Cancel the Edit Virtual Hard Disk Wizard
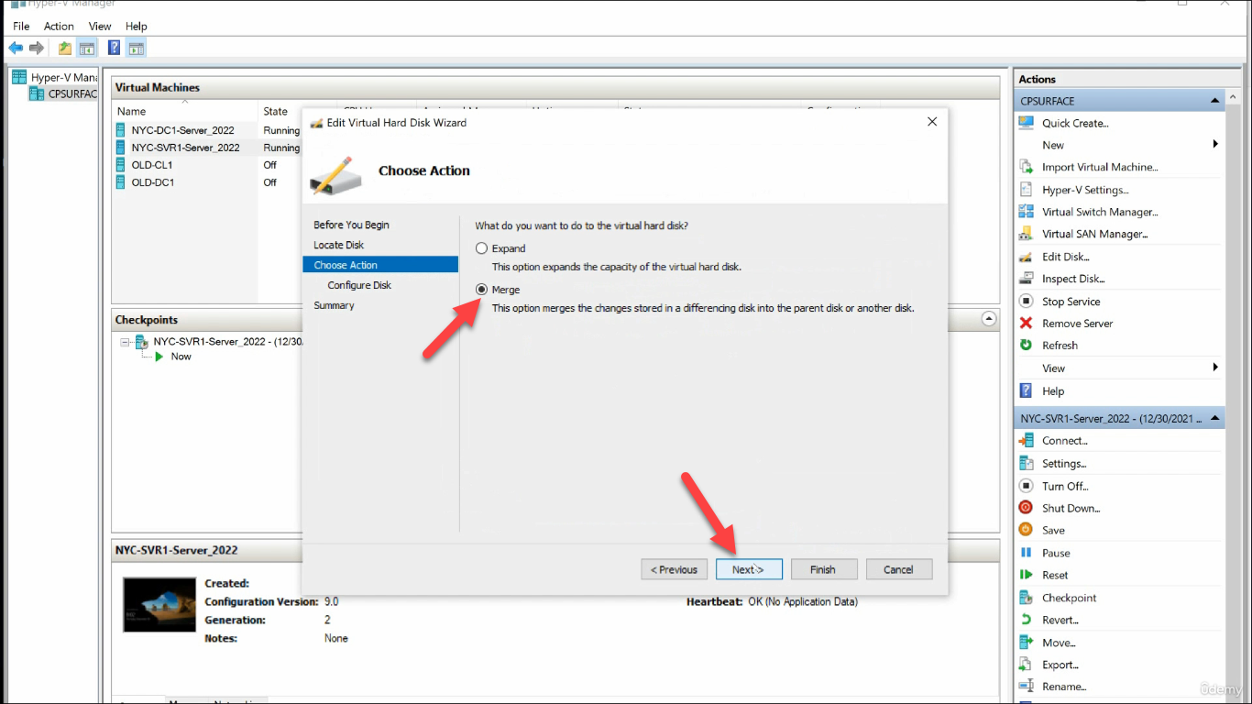The image size is (1252, 704). pos(899,569)
